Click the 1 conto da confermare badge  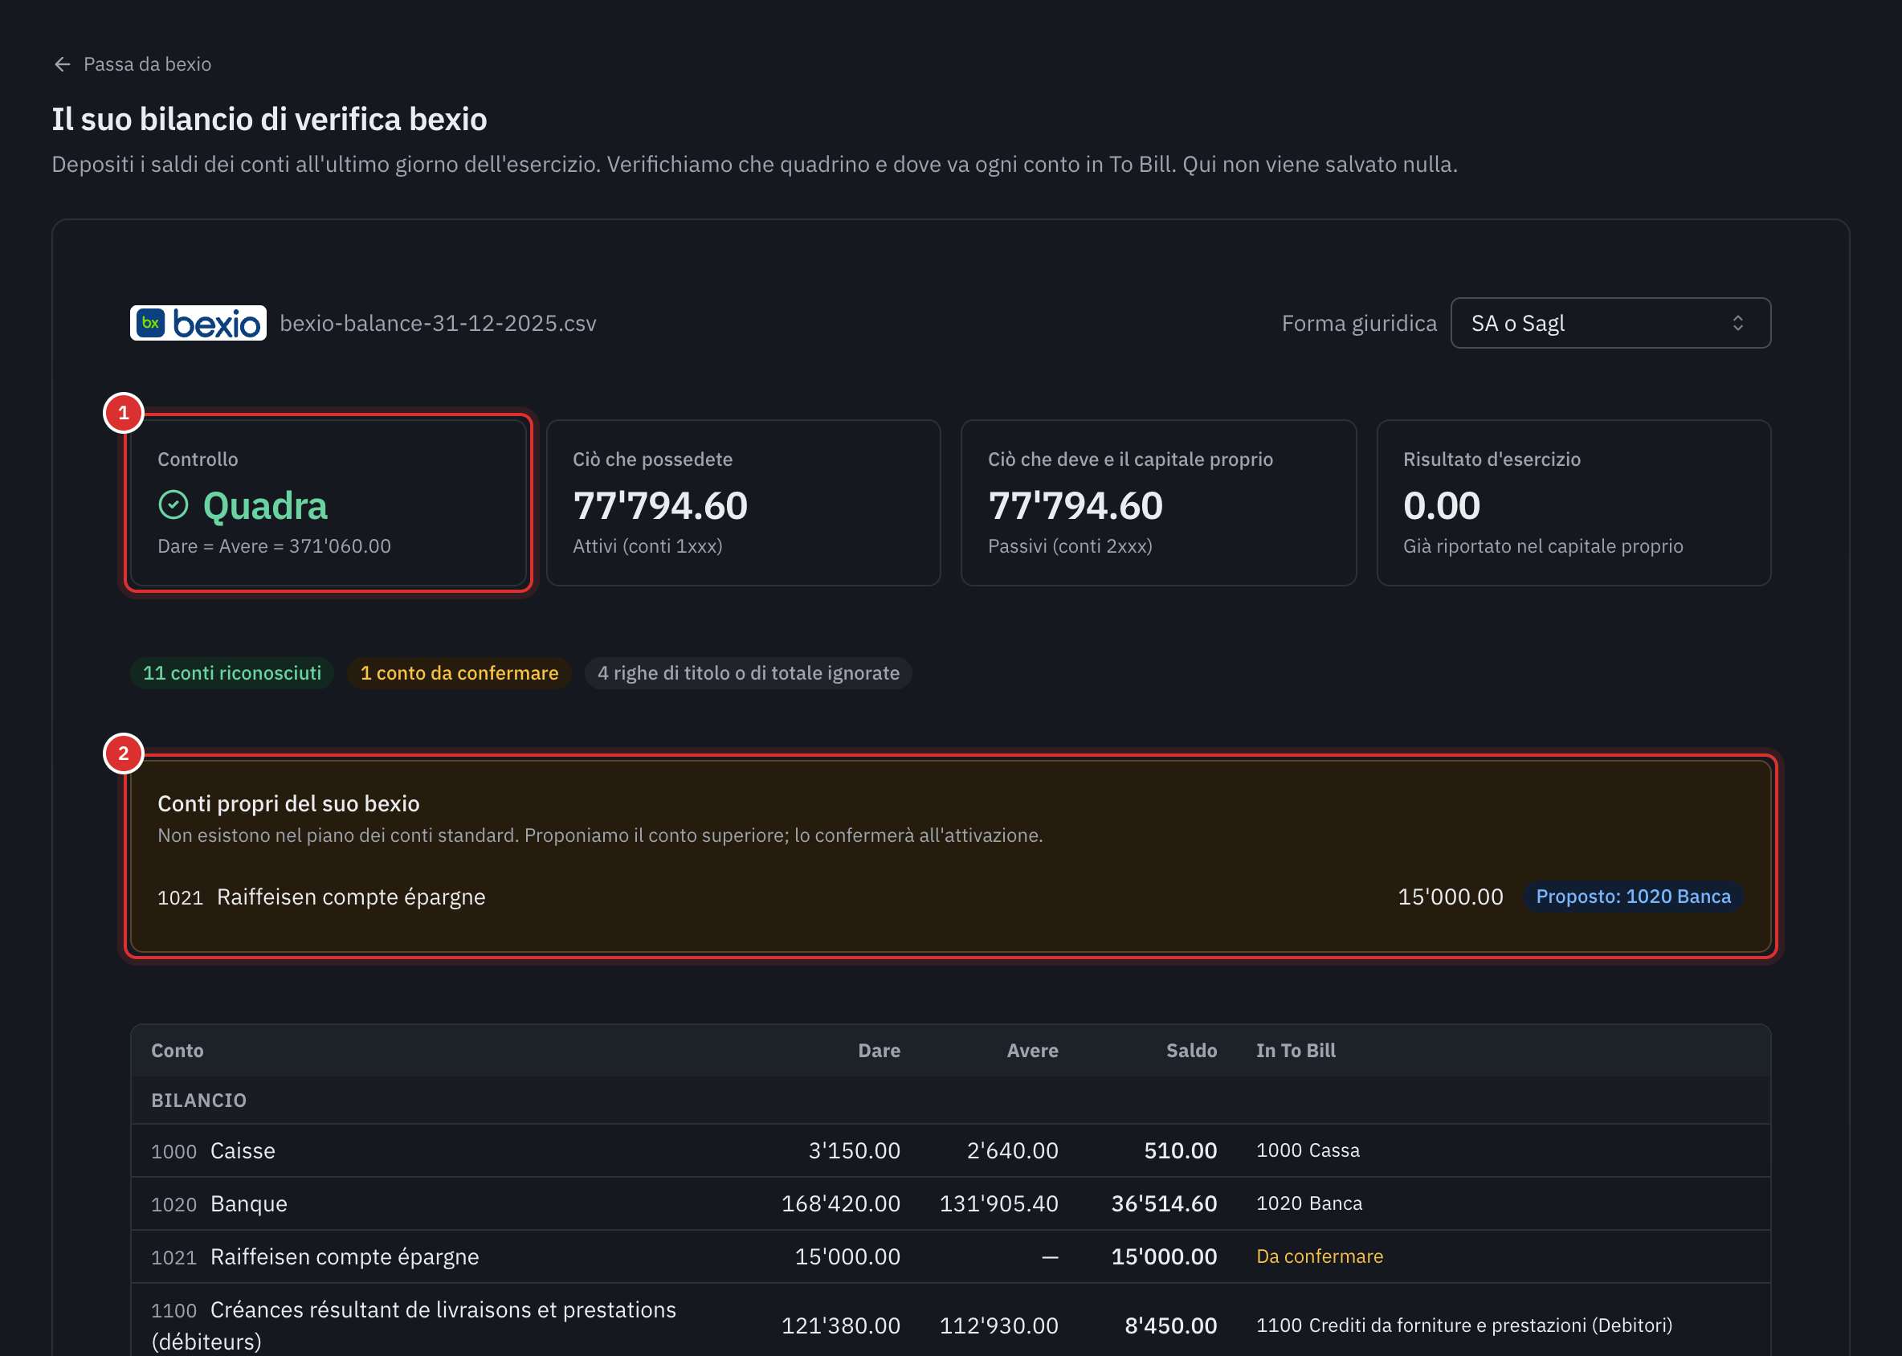(459, 673)
